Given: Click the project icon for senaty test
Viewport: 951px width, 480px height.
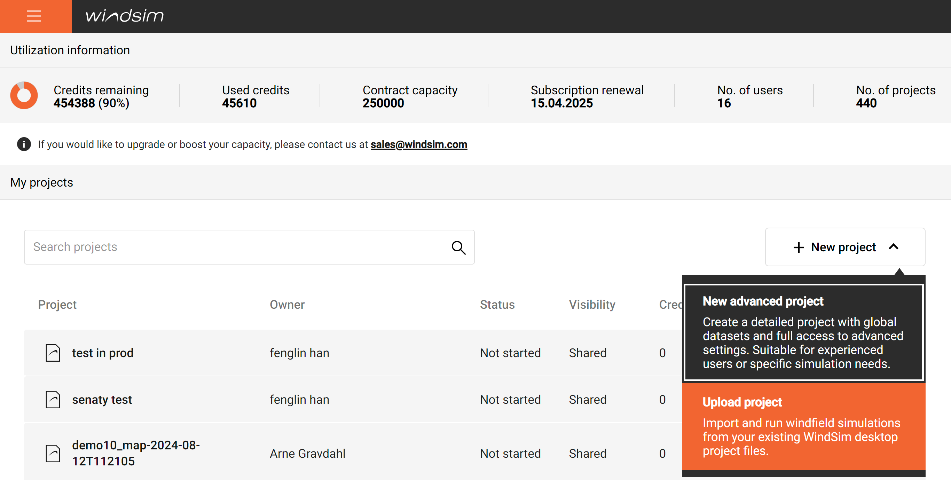Looking at the screenshot, I should [x=53, y=400].
